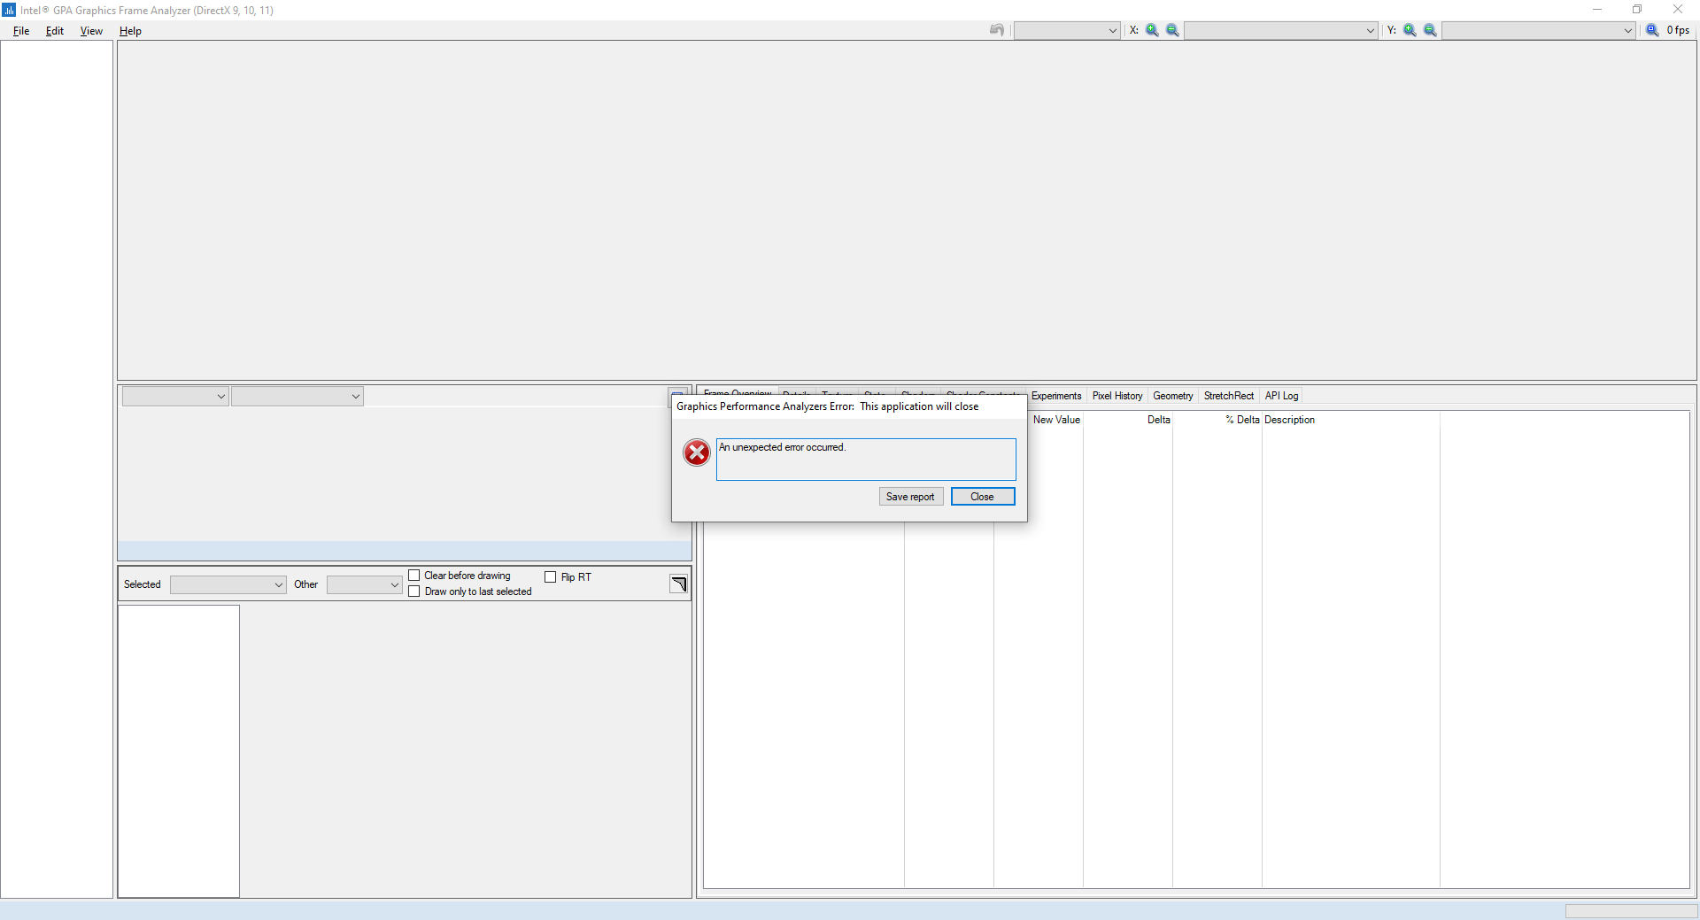Click the magnifier icon beside 0 fps
Screen dimensions: 1700x920
(x=1652, y=29)
